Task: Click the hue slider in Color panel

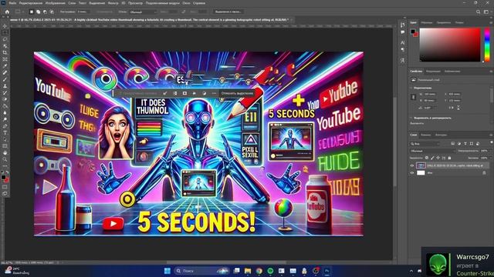Action: pos(487,45)
